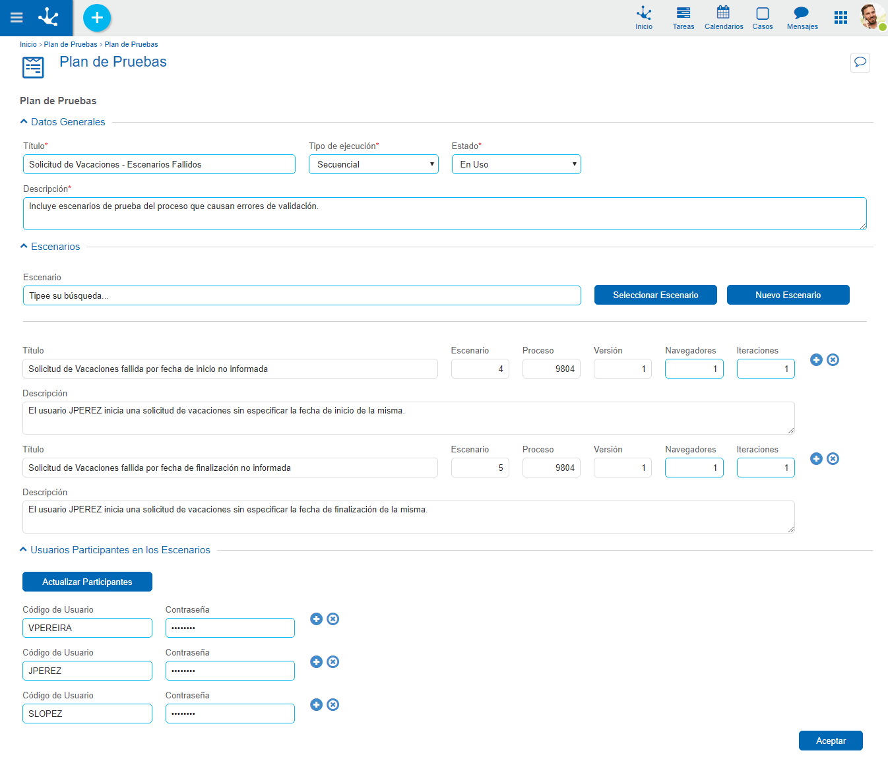Delete the JPEREZ participant row

pyautogui.click(x=333, y=661)
